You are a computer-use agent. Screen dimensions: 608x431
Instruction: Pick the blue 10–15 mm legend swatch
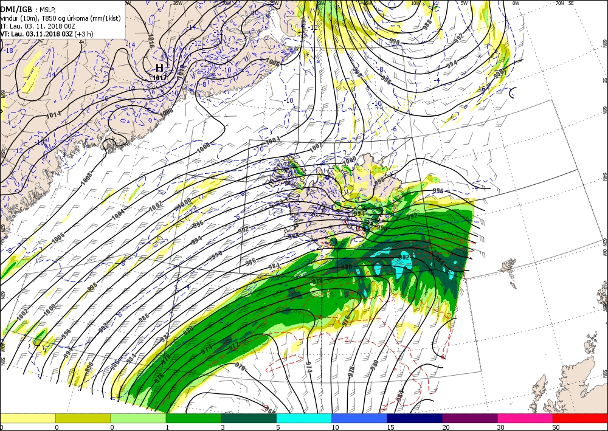[x=359, y=418]
